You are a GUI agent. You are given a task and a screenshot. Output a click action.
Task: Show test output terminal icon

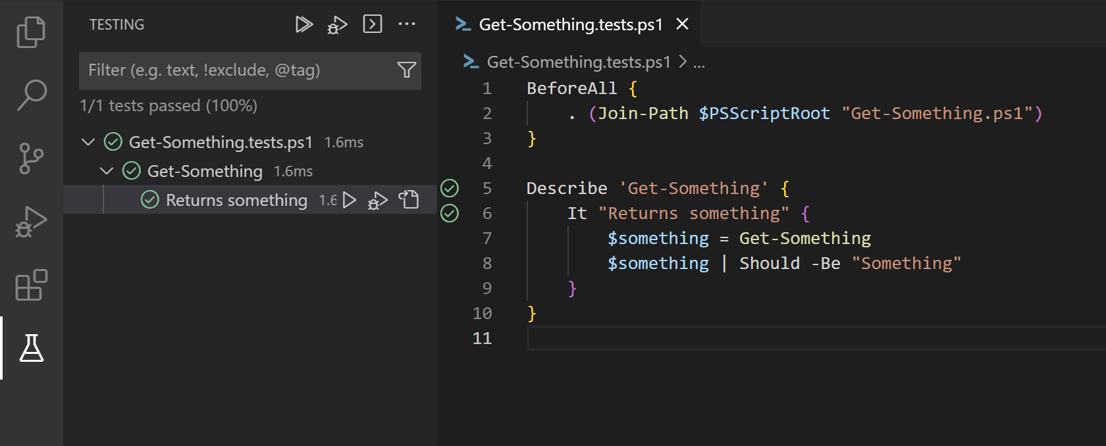(x=373, y=24)
